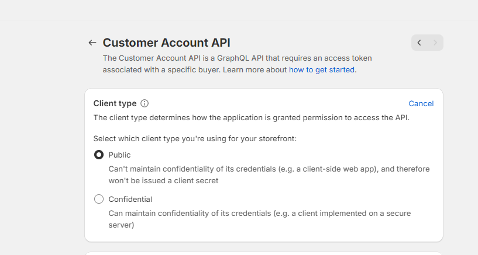Select the Confidential radio button
Screen dimensions: 478x255
(x=99, y=199)
